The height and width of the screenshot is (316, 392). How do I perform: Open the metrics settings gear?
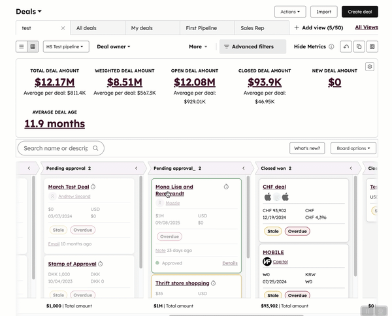point(370,67)
